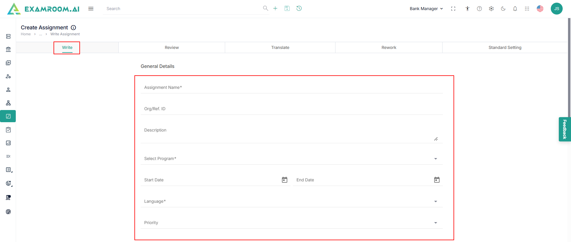The image size is (571, 242).
Task: Click the General Details heading
Action: (157, 66)
